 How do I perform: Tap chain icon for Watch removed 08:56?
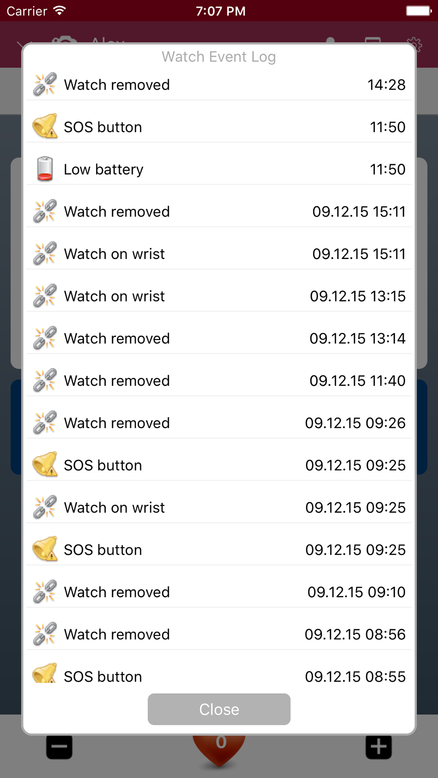click(x=45, y=634)
